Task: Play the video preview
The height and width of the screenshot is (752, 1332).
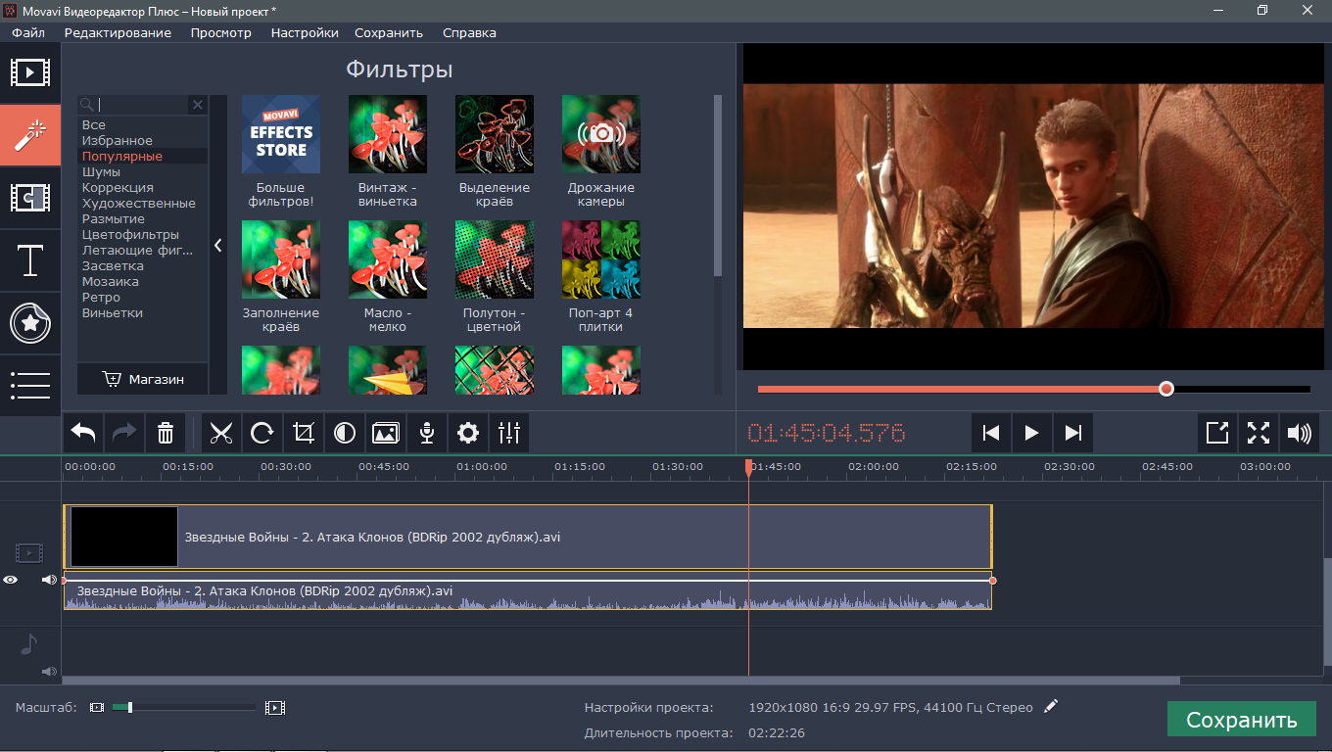Action: tap(1031, 433)
